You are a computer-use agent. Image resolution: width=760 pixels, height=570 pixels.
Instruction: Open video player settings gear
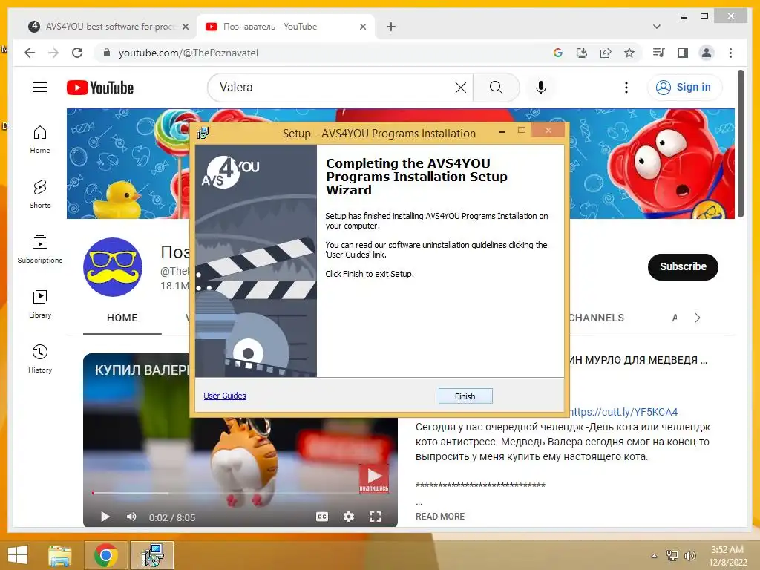(x=349, y=517)
